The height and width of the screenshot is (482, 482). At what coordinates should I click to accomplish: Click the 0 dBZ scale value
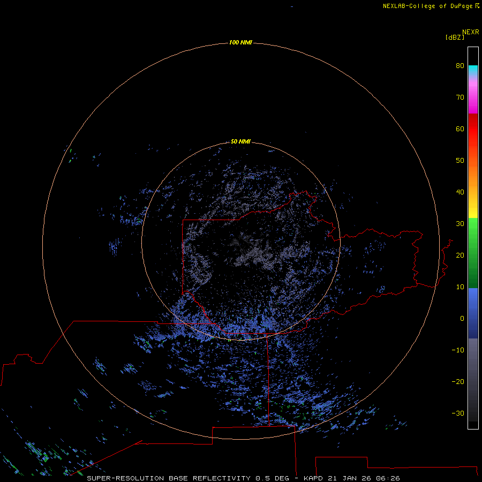click(x=462, y=319)
